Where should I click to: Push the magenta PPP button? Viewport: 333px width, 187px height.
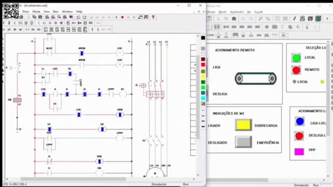(299, 151)
